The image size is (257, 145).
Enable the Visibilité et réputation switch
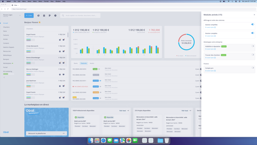tap(253, 46)
